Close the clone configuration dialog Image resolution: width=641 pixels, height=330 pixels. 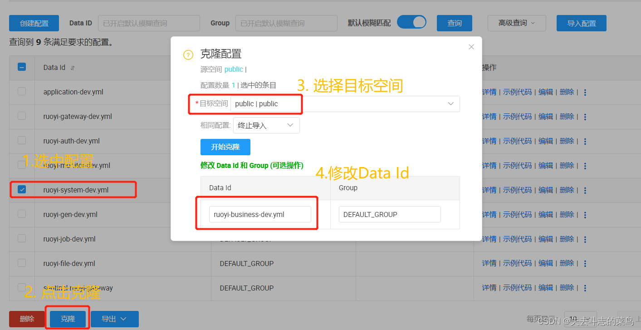click(471, 47)
